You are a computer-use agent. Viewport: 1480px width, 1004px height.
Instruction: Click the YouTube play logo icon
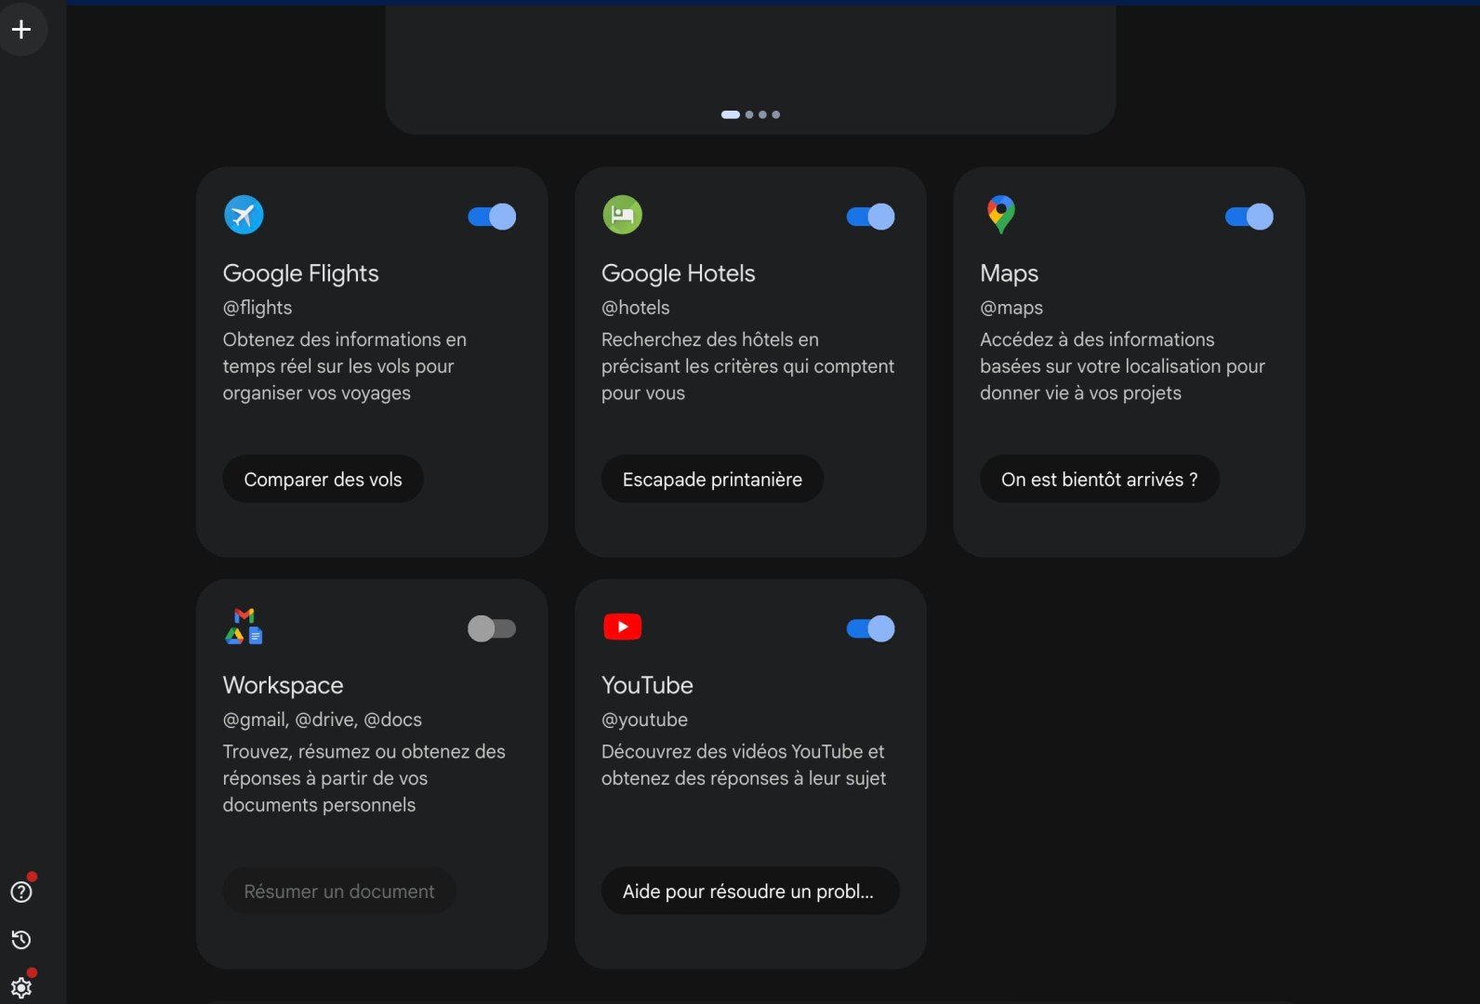pyautogui.click(x=622, y=627)
